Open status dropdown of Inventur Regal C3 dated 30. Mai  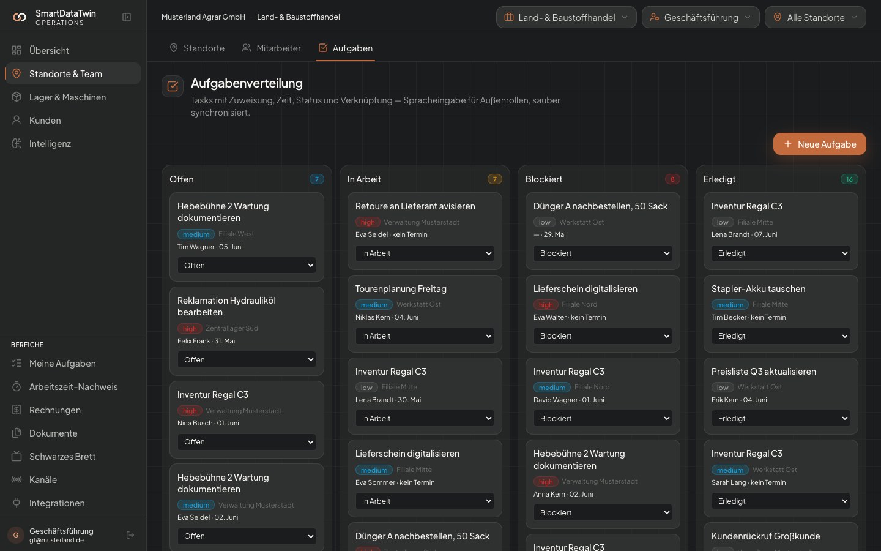tap(425, 418)
